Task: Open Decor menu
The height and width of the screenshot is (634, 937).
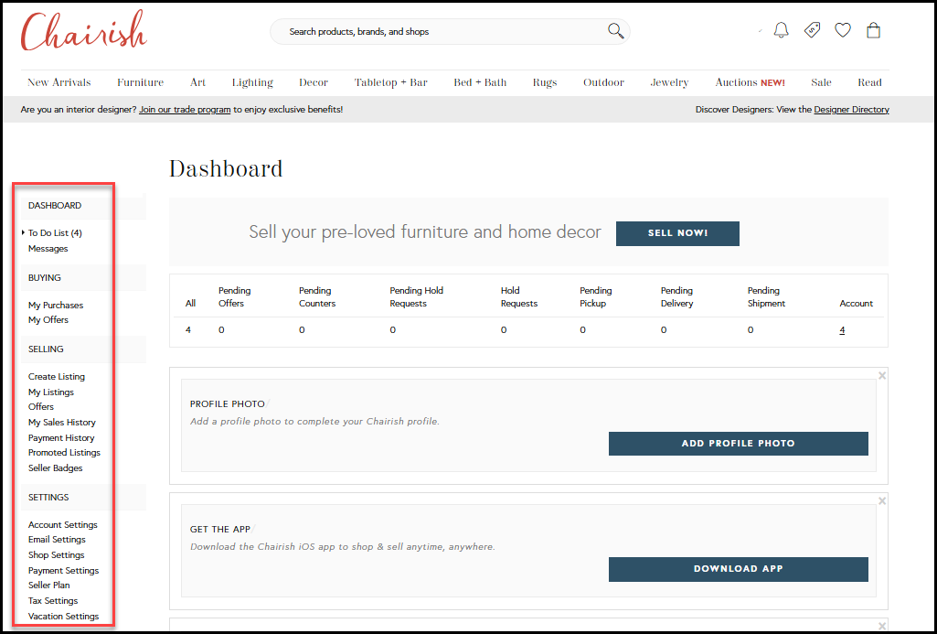Action: pos(314,82)
